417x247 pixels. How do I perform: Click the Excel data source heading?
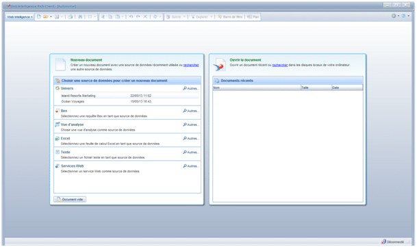point(65,138)
